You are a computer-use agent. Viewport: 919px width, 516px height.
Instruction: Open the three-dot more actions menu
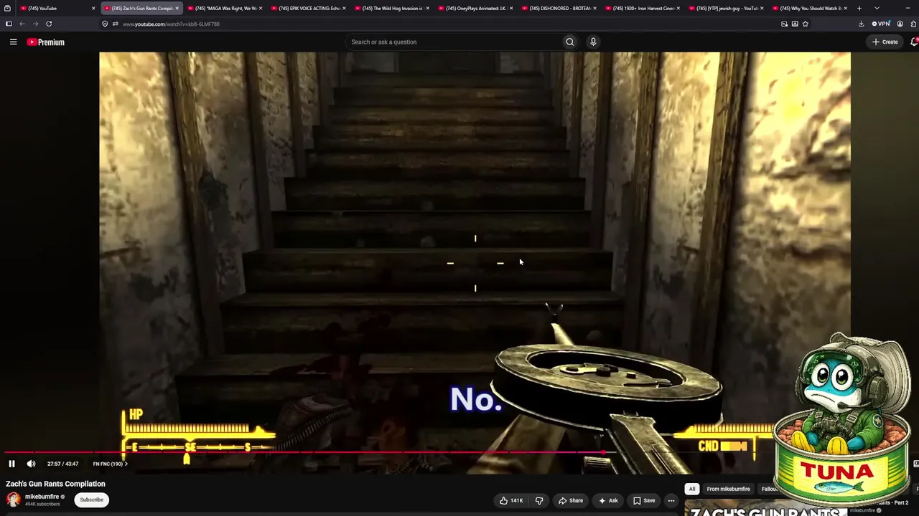click(x=671, y=500)
